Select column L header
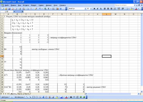Screen dimensions: 143x102 (x=107, y=14)
